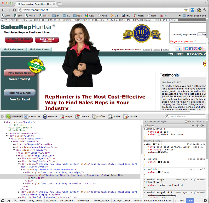Go back with the browser back arrow
The height and width of the screenshot is (203, 209).
point(3,10)
